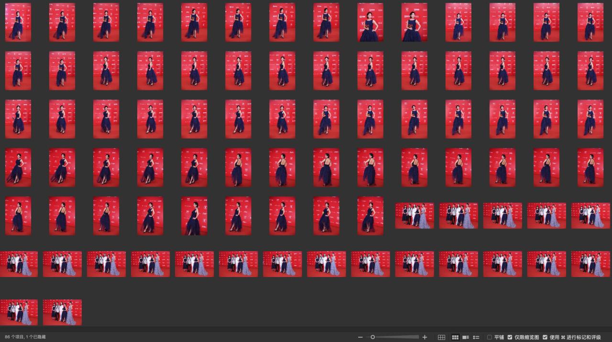Click the plus icon to enlarge thumbnails
612x342 pixels.
425,337
